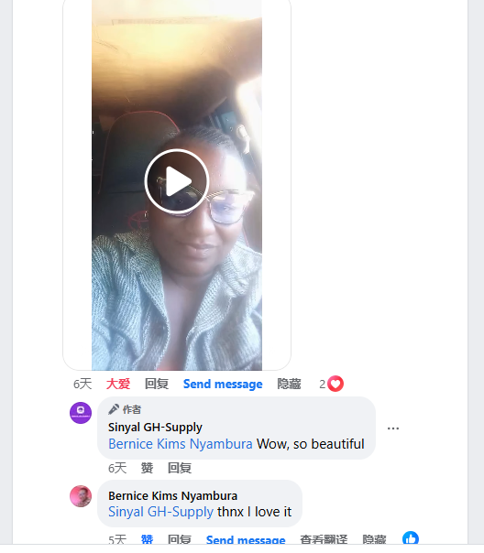Open Sinyal GH-Supply's purple profile avatar
This screenshot has height=553, width=484.
81,413
